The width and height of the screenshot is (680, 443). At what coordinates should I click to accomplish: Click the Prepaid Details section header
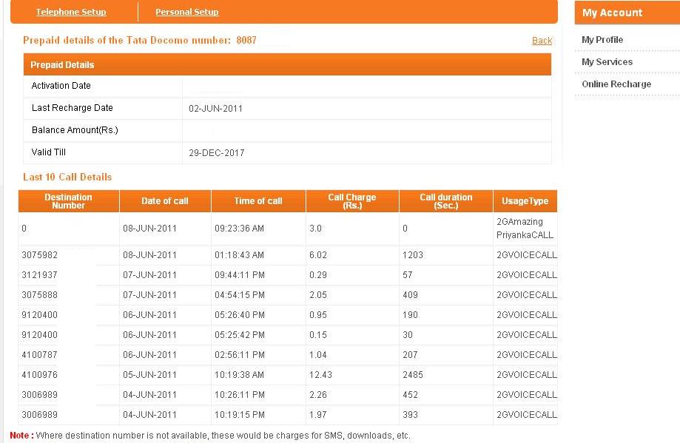tap(287, 64)
